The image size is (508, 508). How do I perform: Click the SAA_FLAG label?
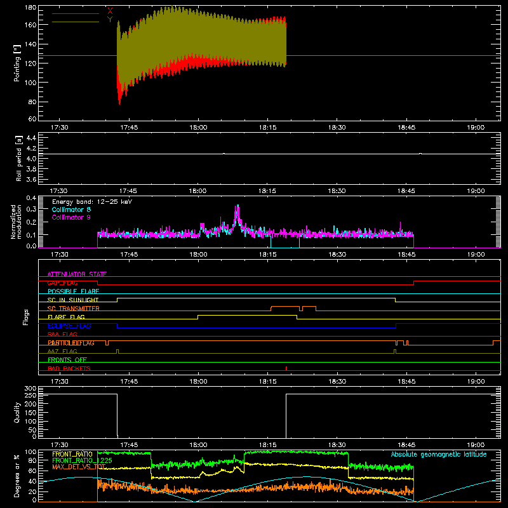(62, 335)
